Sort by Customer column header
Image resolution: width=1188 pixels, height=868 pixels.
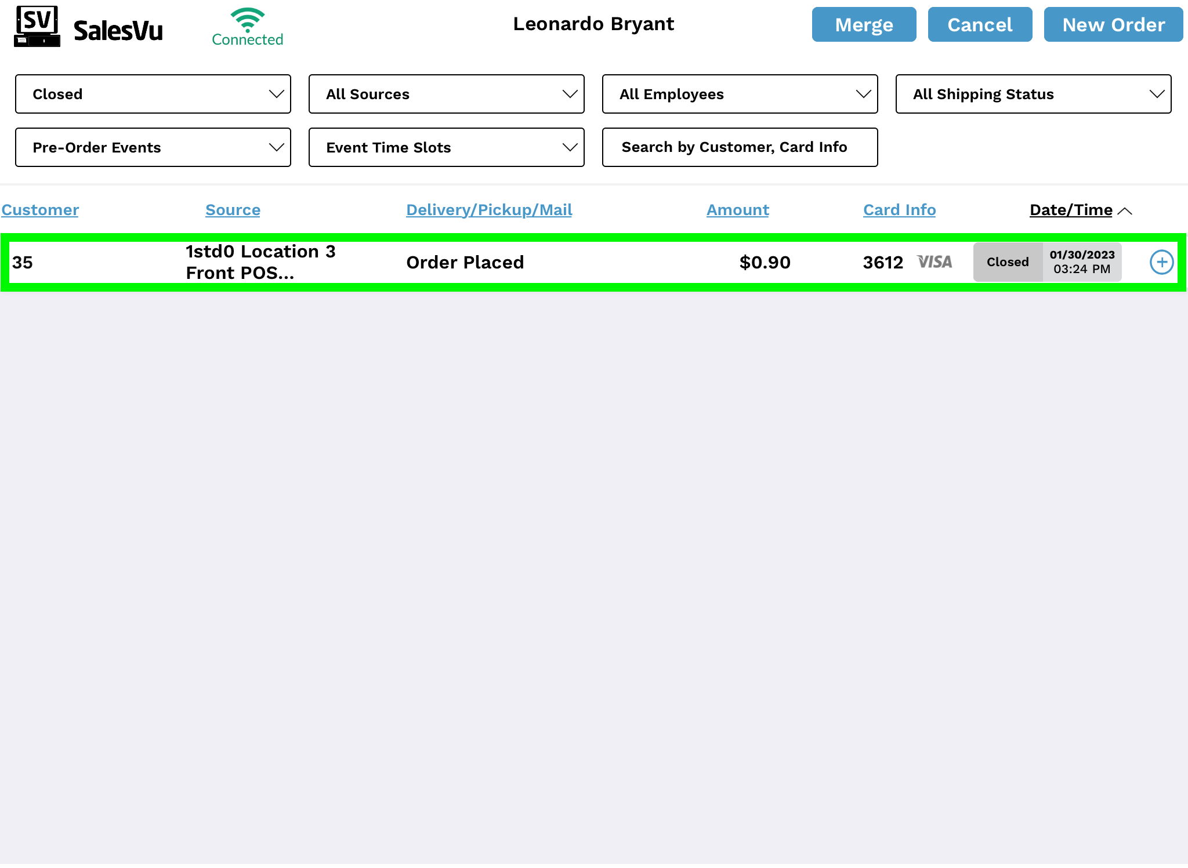[40, 210]
